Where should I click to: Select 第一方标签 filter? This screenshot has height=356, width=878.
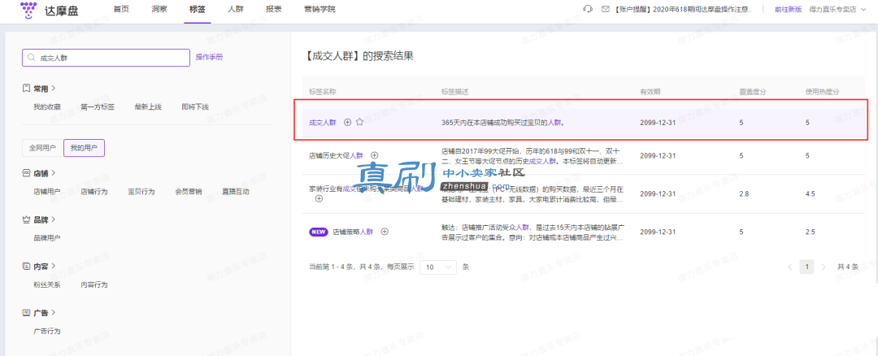coord(98,107)
